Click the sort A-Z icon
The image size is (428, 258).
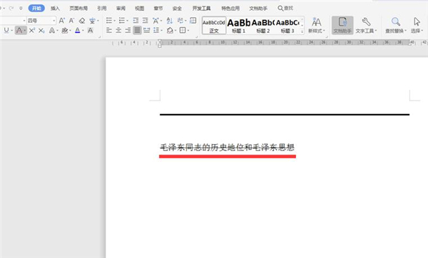coord(170,21)
